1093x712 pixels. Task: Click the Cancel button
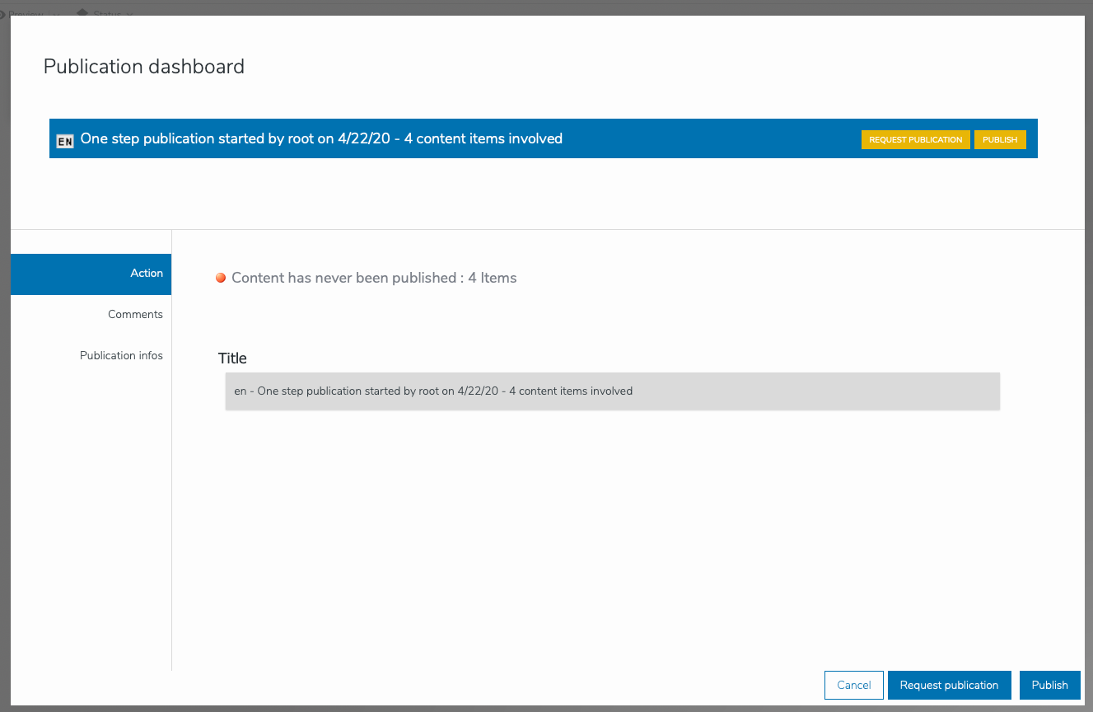pyautogui.click(x=853, y=685)
